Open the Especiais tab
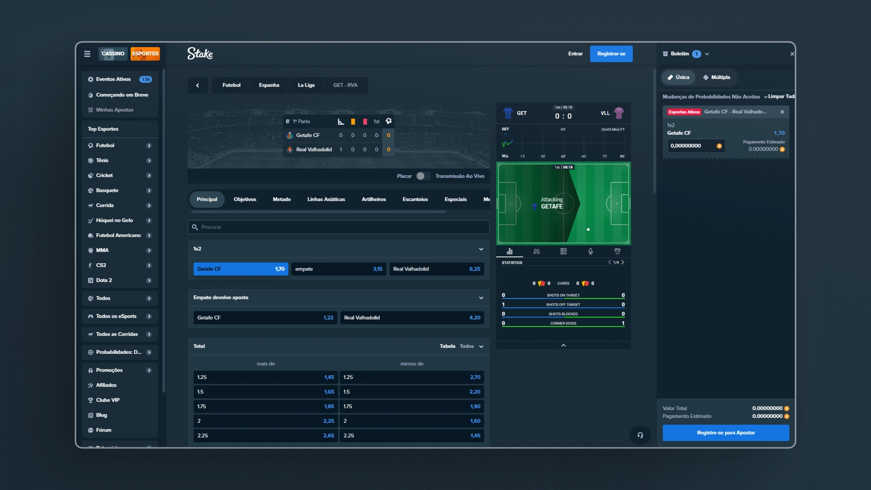The width and height of the screenshot is (871, 490). (455, 200)
